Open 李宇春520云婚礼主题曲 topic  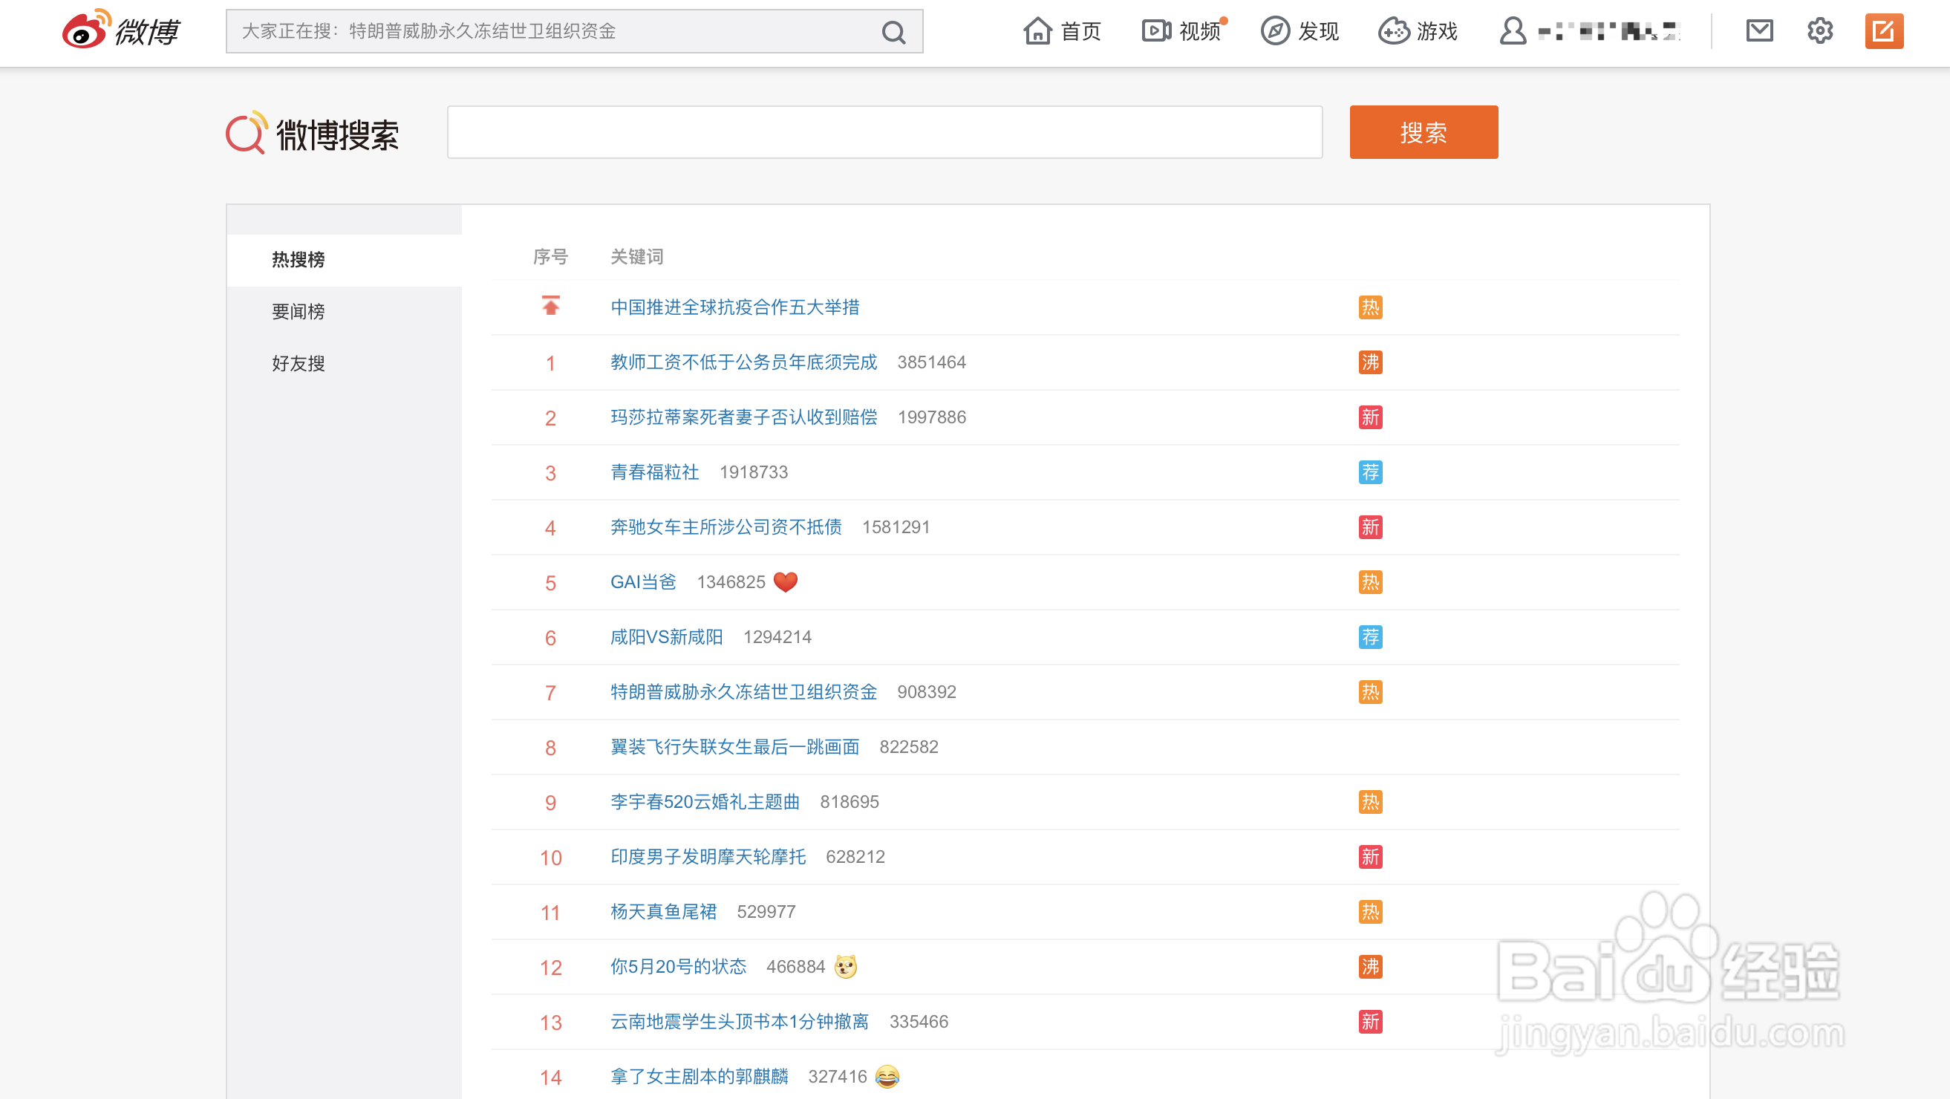coord(705,801)
